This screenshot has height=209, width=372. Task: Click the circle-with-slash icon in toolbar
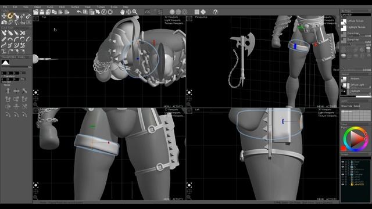click(x=104, y=12)
